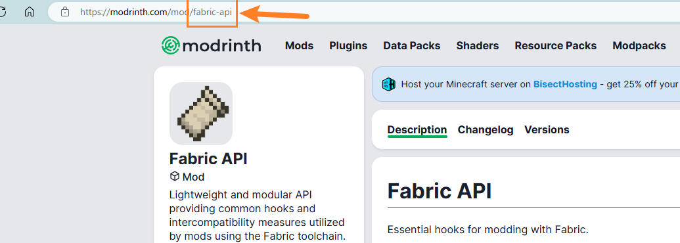Open the Modpacks navigation item
The image size is (680, 243).
(639, 45)
